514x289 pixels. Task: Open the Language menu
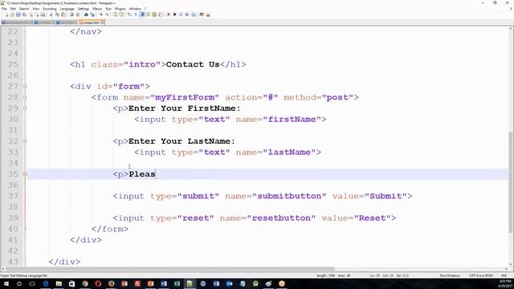point(67,9)
